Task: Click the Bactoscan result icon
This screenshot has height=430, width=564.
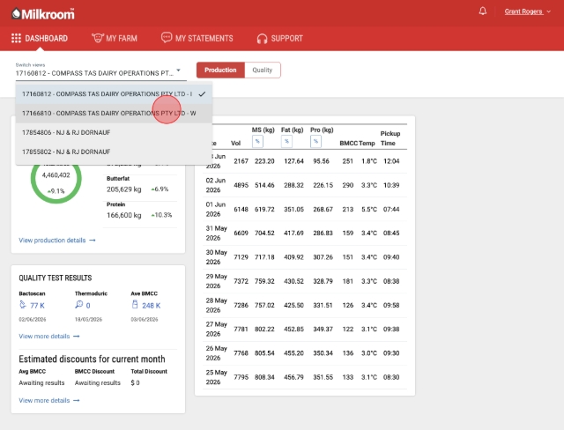Action: coord(23,305)
